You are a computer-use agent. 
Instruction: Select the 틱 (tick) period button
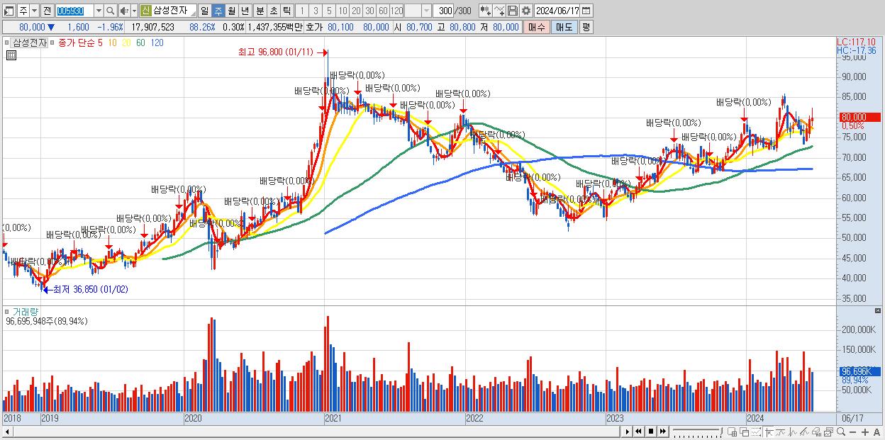point(286,11)
